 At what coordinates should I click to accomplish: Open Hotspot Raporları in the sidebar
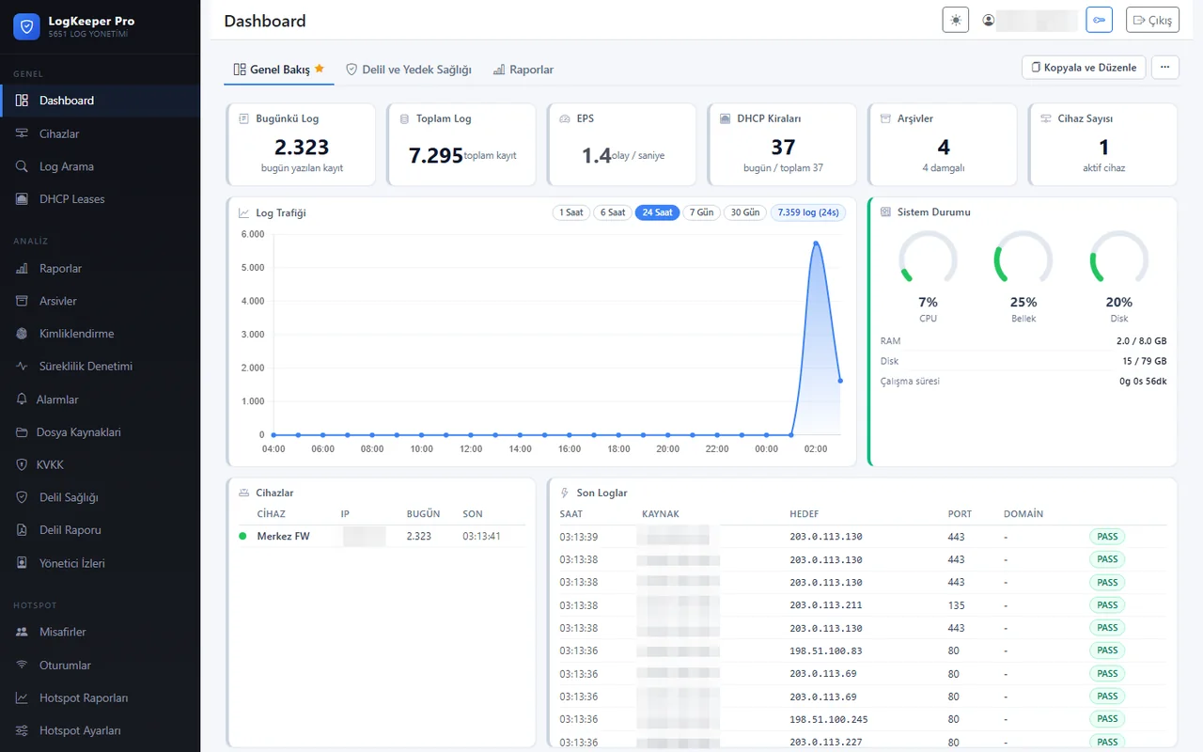coord(100,698)
